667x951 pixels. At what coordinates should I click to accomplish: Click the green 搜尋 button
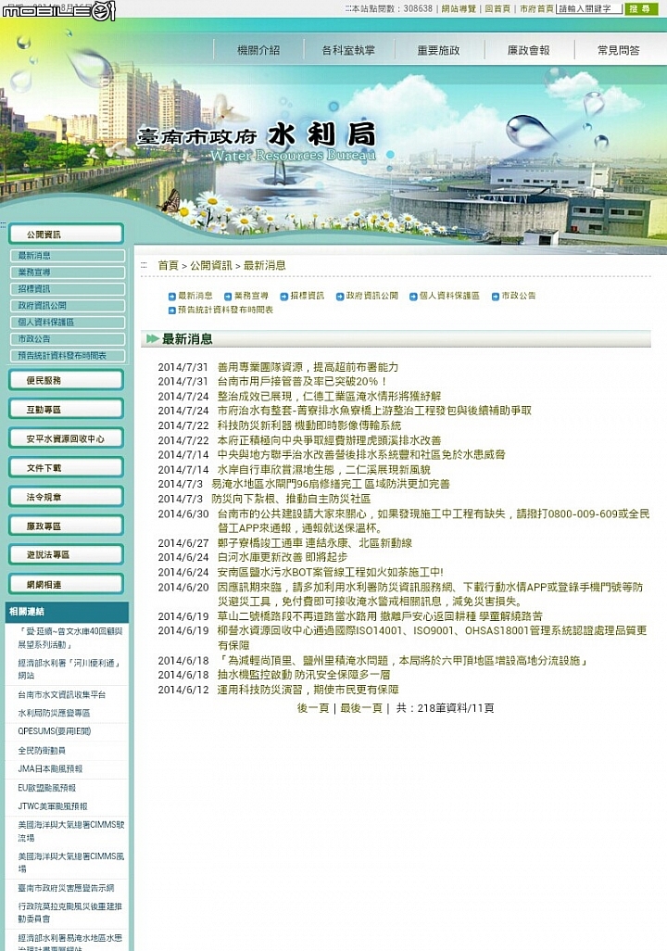pos(641,9)
